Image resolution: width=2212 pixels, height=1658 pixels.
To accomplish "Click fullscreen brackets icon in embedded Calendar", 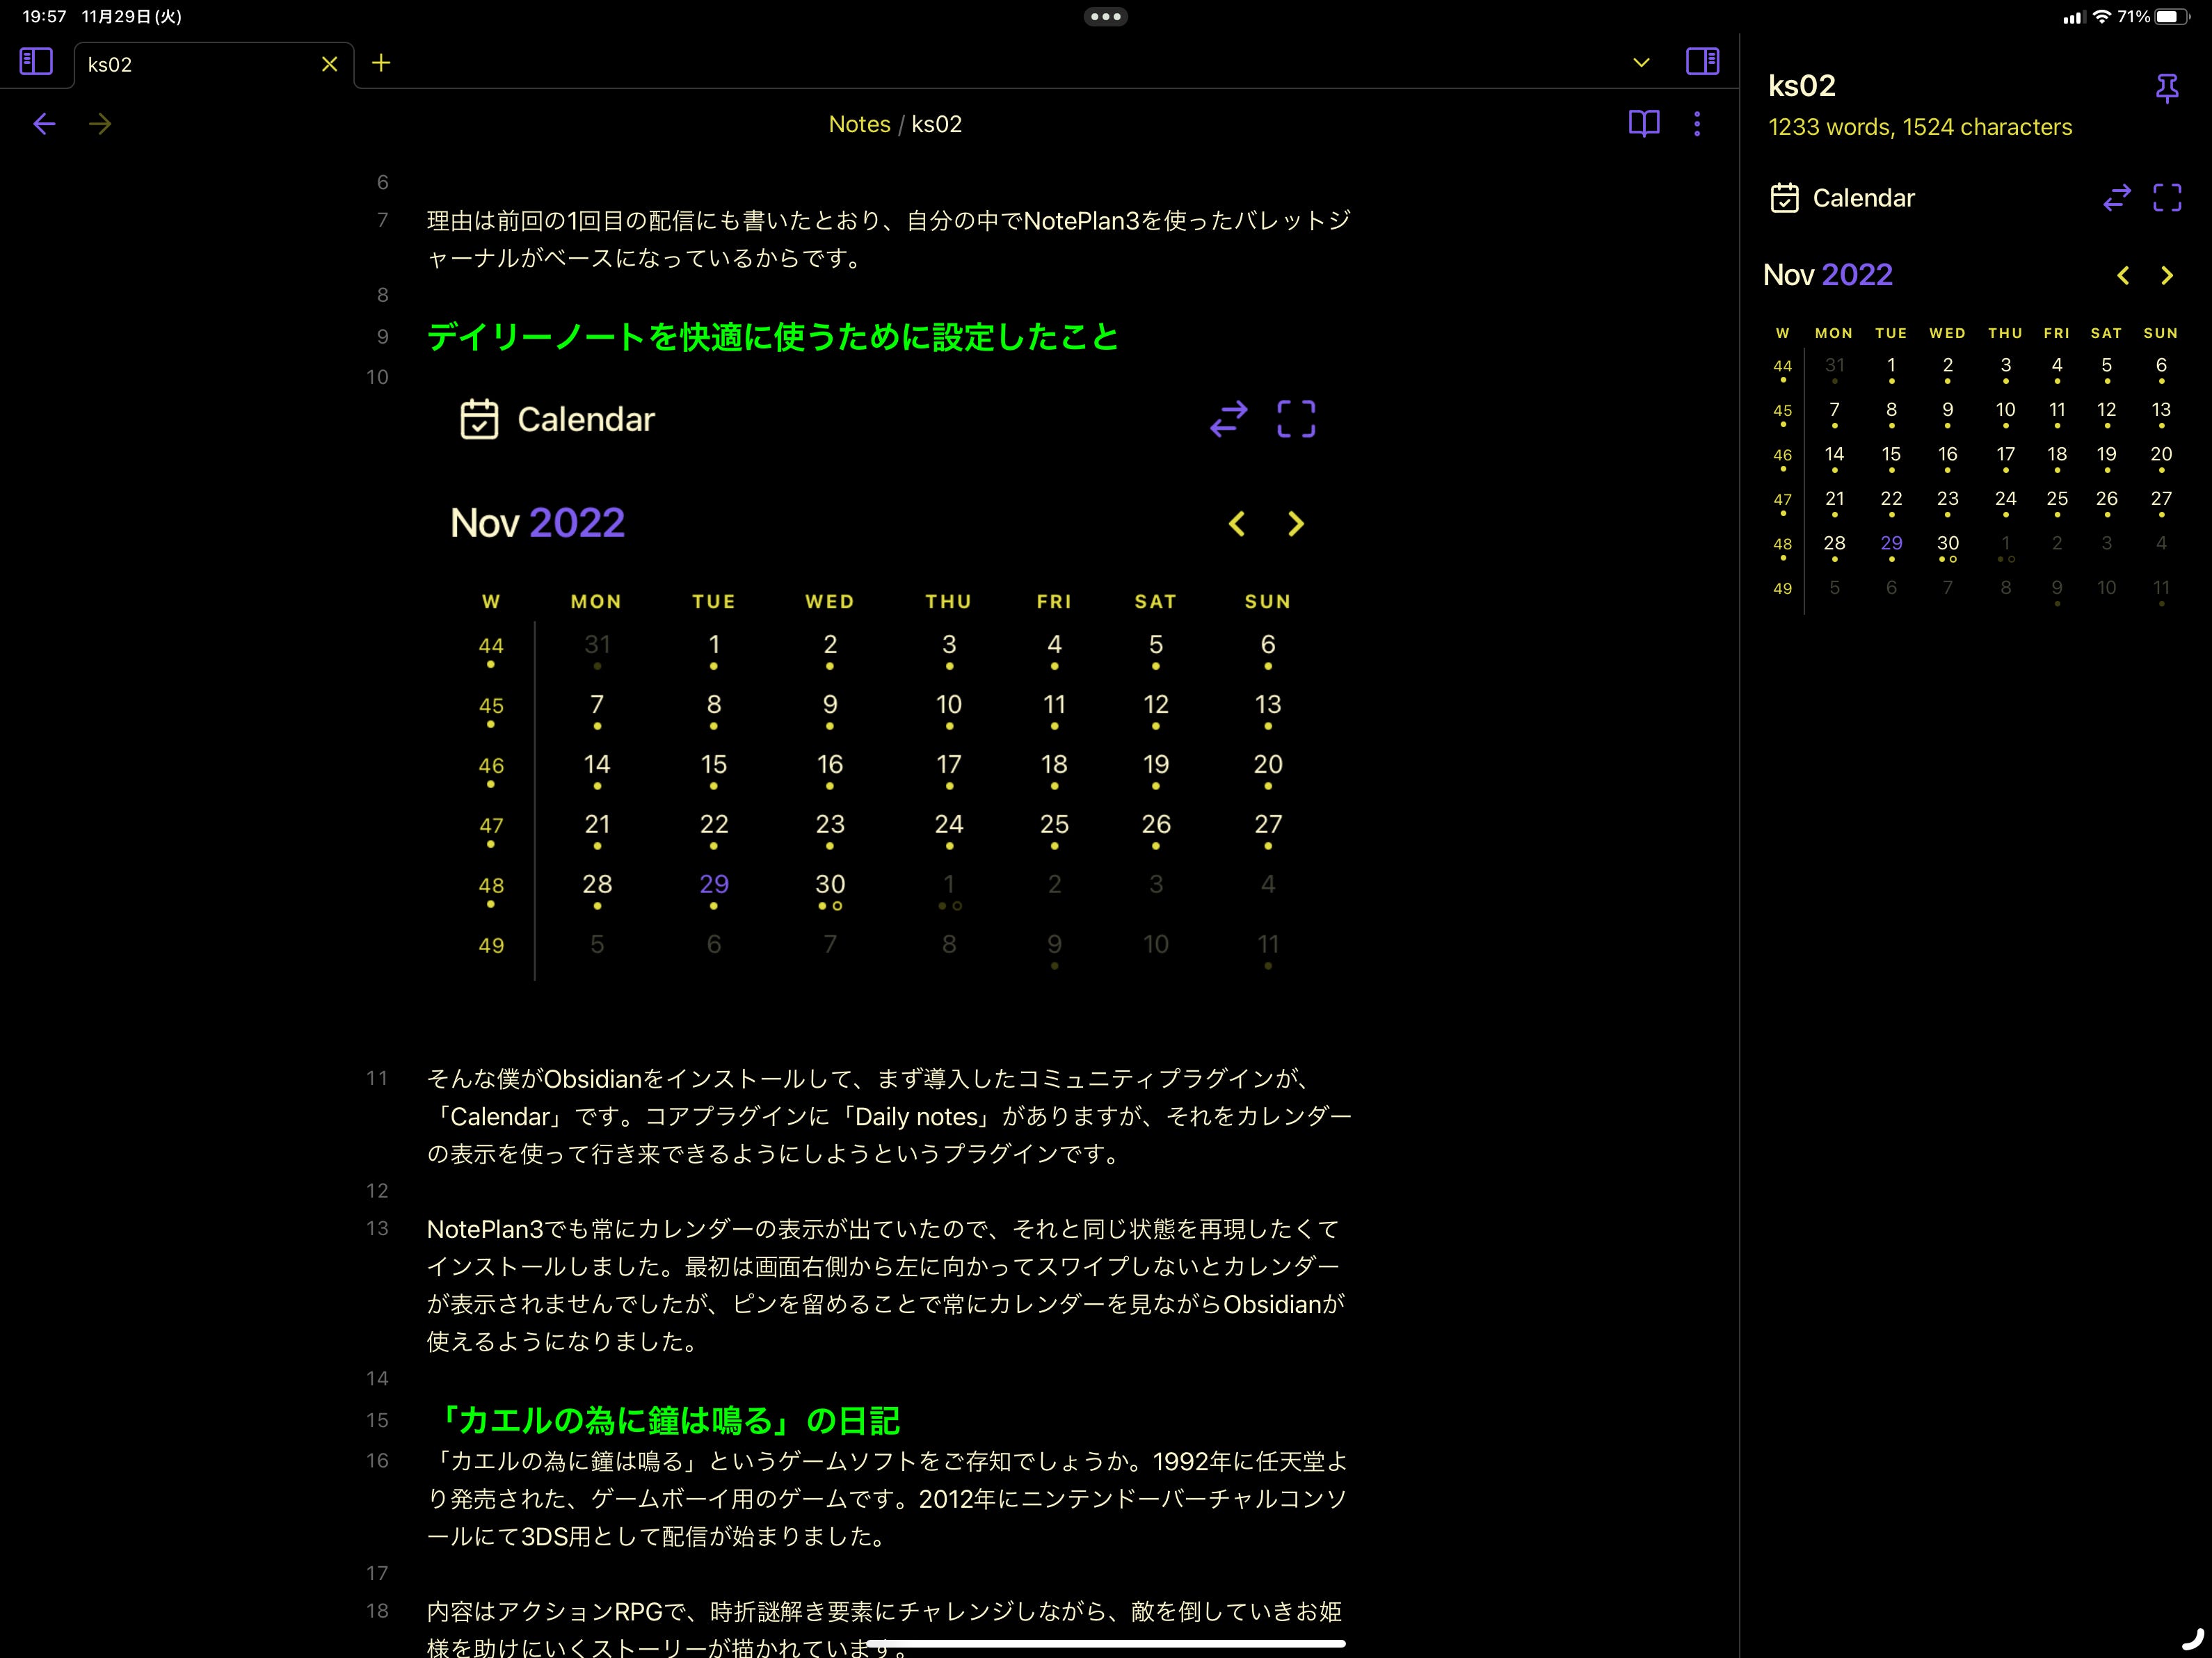I will coord(1296,419).
